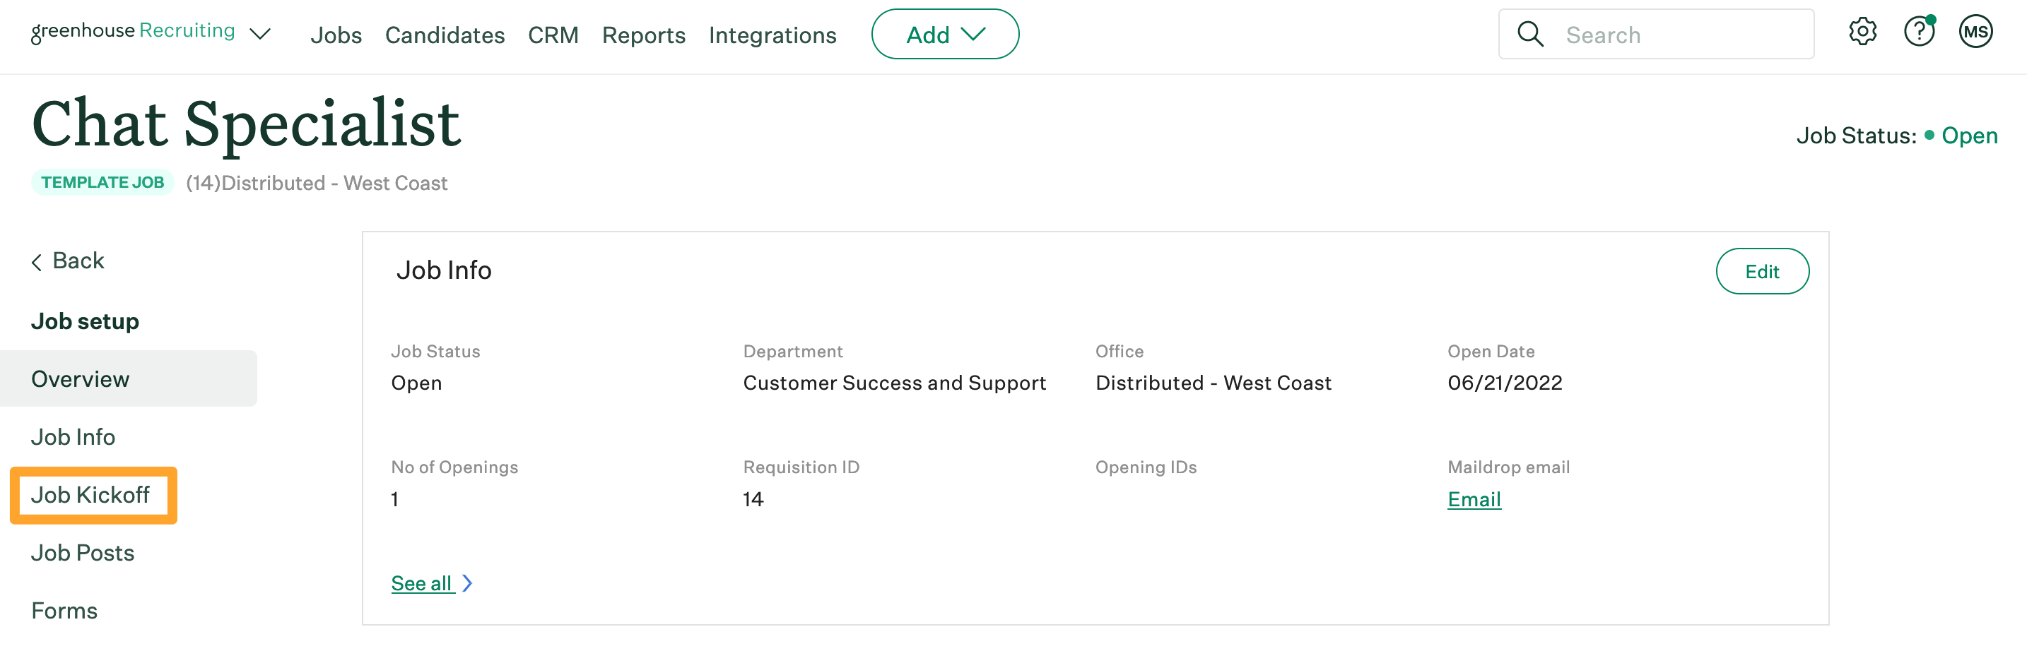
Task: Expand See all Job Info details
Action: 423,583
